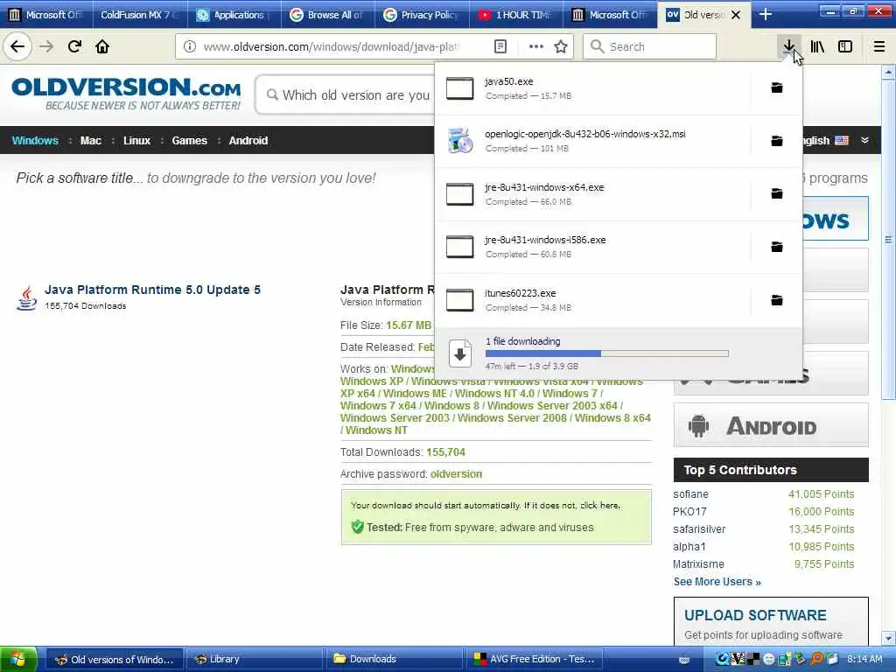
Task: Open containing folder for openlogic-openjdk msi
Action: coord(777,141)
